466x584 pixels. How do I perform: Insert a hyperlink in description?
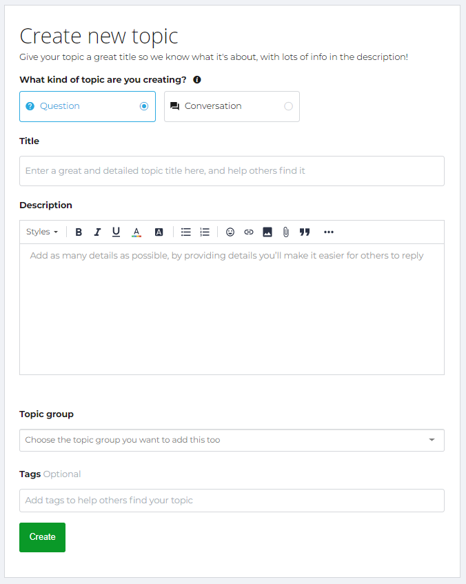[x=249, y=232]
